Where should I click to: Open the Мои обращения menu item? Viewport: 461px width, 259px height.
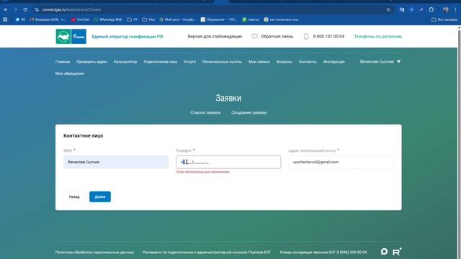point(70,73)
